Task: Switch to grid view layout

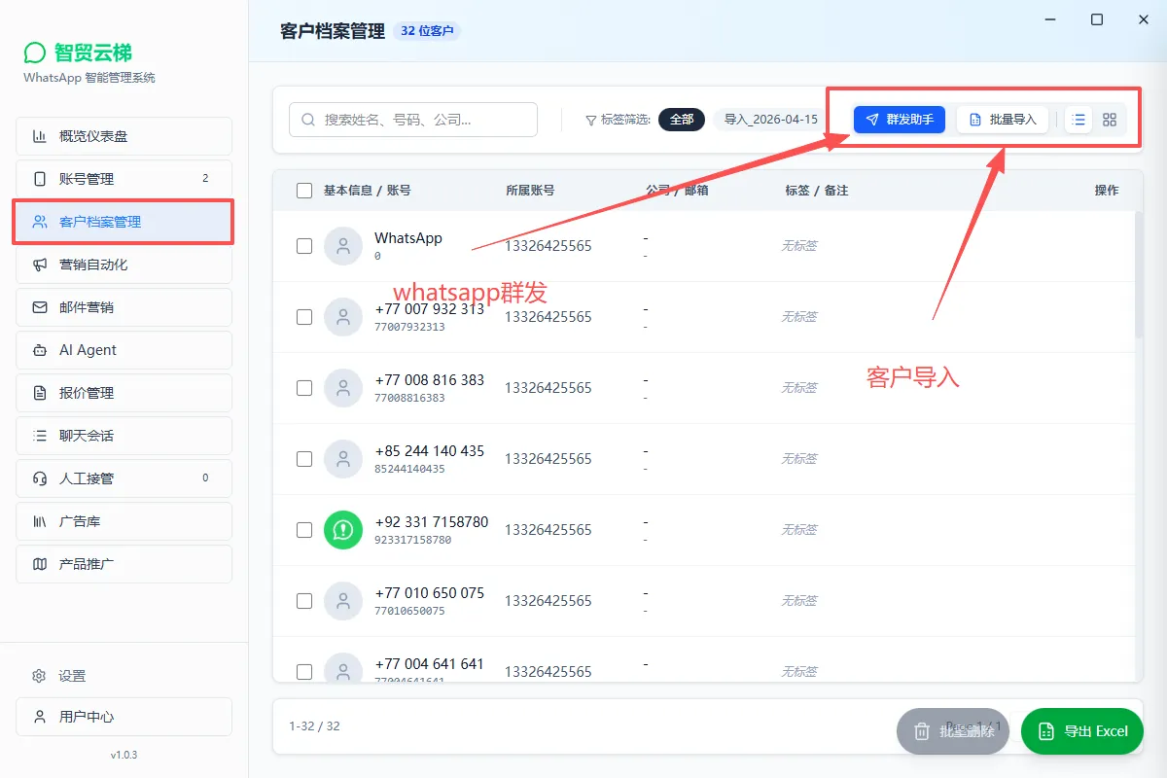Action: point(1110,120)
